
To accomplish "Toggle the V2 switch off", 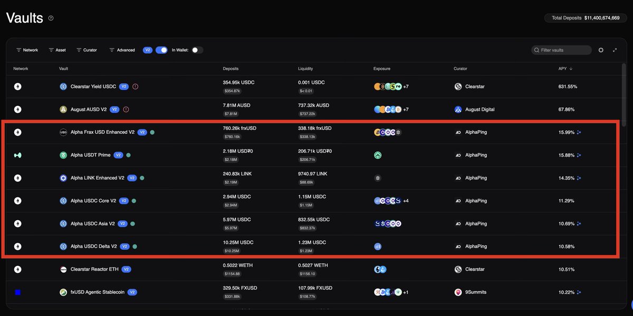I will pos(161,50).
